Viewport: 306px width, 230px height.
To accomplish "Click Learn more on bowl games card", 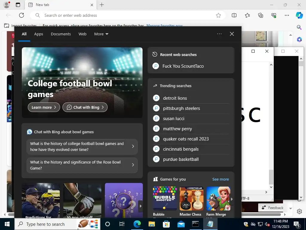I will click(44, 107).
